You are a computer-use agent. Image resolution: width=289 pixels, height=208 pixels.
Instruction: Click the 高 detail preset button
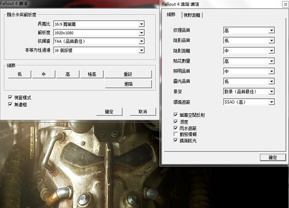tap(68, 74)
